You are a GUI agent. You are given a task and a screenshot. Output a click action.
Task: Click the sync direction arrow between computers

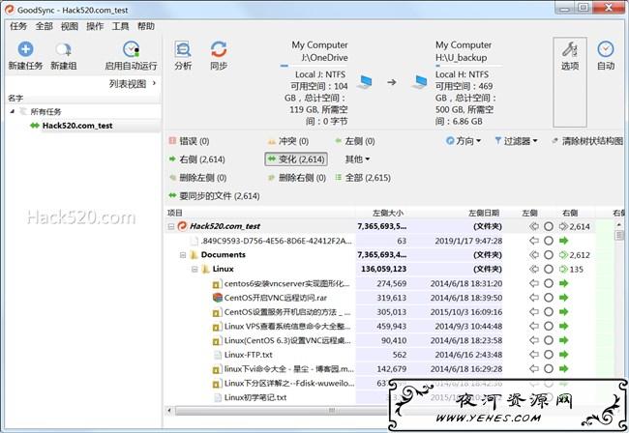coord(392,82)
